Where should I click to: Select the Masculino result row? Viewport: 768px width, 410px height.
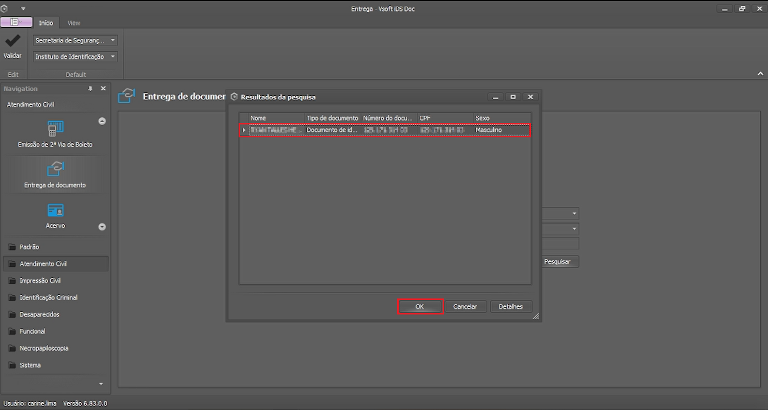tap(385, 130)
